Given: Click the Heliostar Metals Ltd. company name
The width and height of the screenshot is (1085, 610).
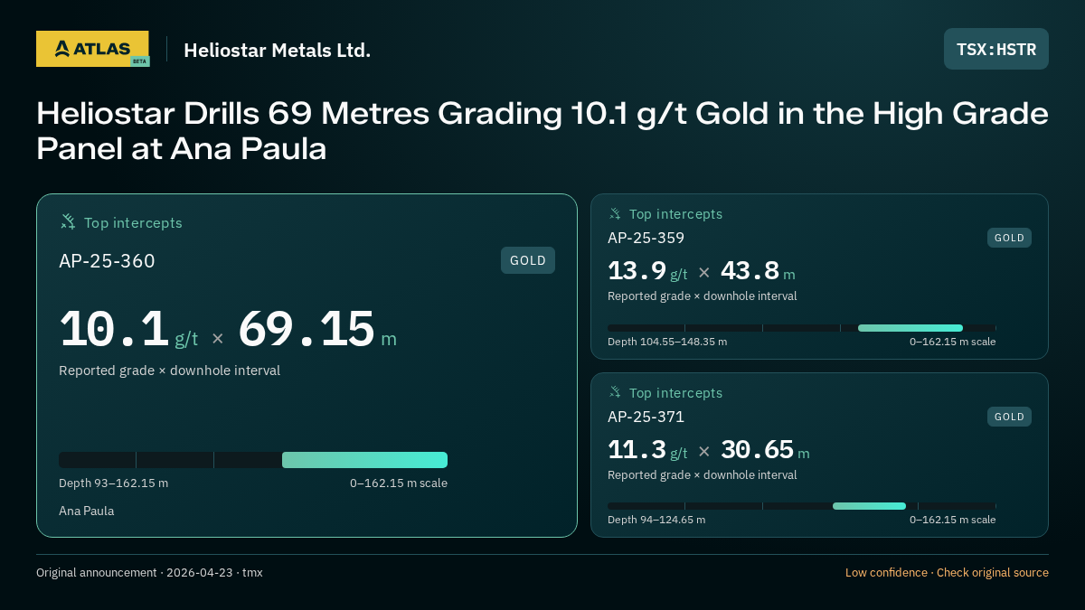Looking at the screenshot, I should (x=278, y=51).
